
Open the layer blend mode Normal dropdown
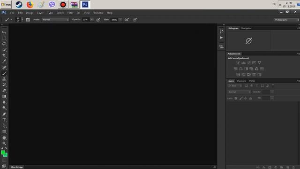pos(239,92)
